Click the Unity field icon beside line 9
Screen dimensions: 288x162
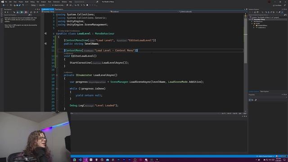coord(45,44)
